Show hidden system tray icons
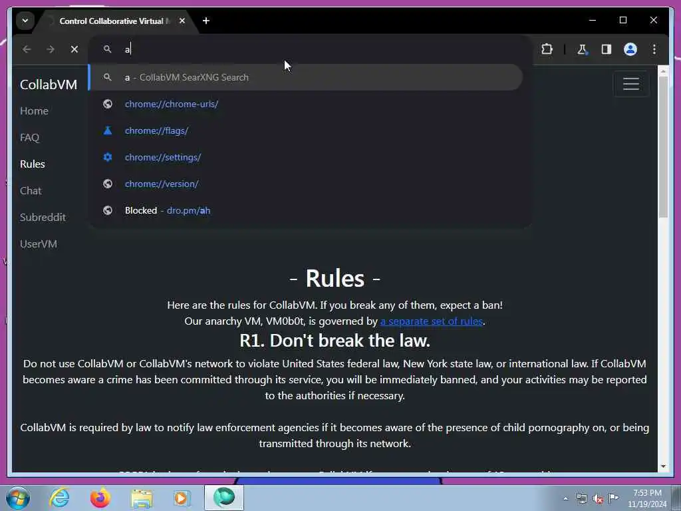The width and height of the screenshot is (681, 511). click(565, 498)
